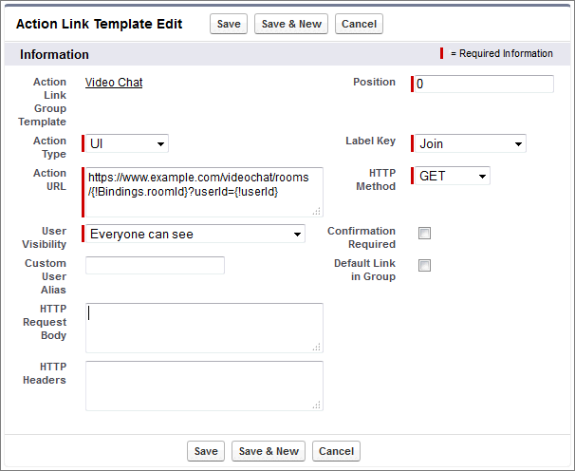Check the Default Link in Group box

pyautogui.click(x=424, y=266)
